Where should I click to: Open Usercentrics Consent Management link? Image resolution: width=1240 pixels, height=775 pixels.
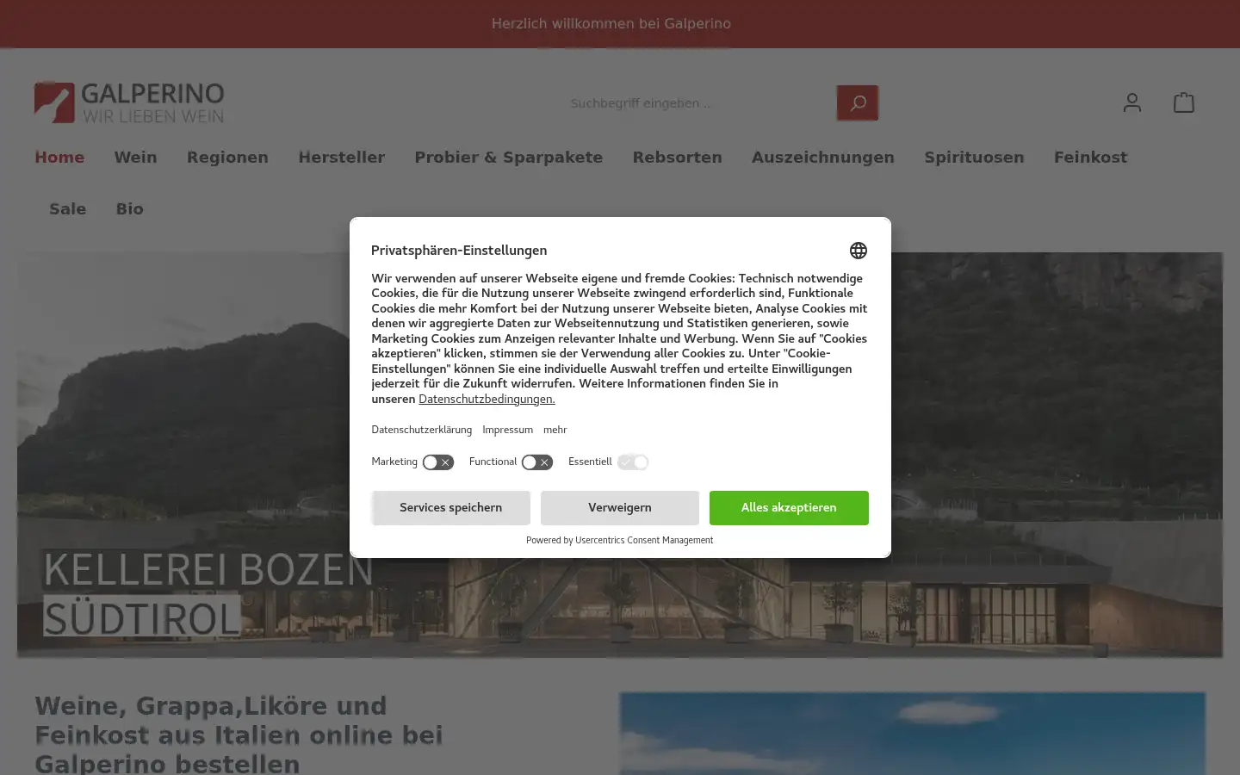[x=644, y=541]
